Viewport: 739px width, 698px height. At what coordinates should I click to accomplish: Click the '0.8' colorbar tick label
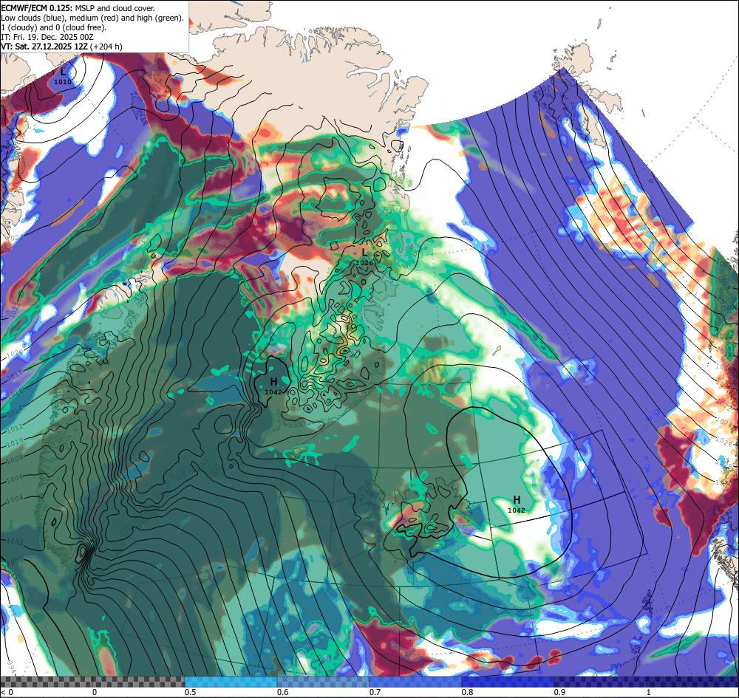point(468,692)
